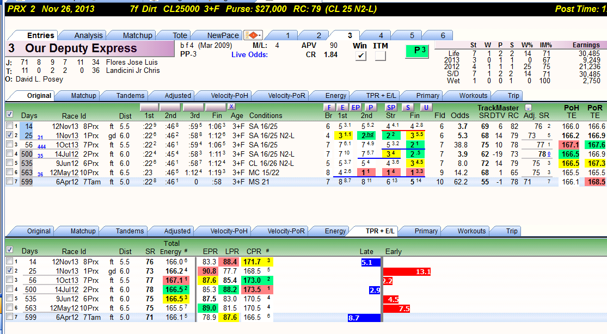Click the blue 444 link by 1Oct13
The image size is (607, 334).
[41, 147]
